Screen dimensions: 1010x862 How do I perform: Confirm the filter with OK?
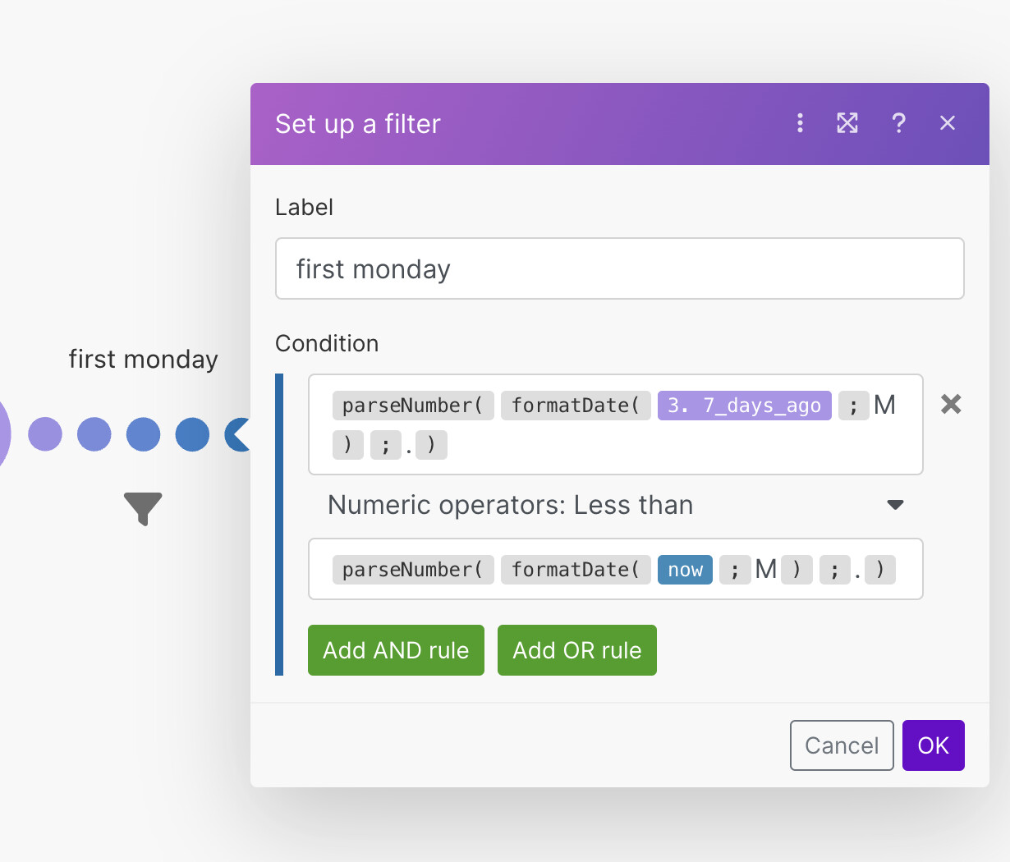pyautogui.click(x=933, y=745)
